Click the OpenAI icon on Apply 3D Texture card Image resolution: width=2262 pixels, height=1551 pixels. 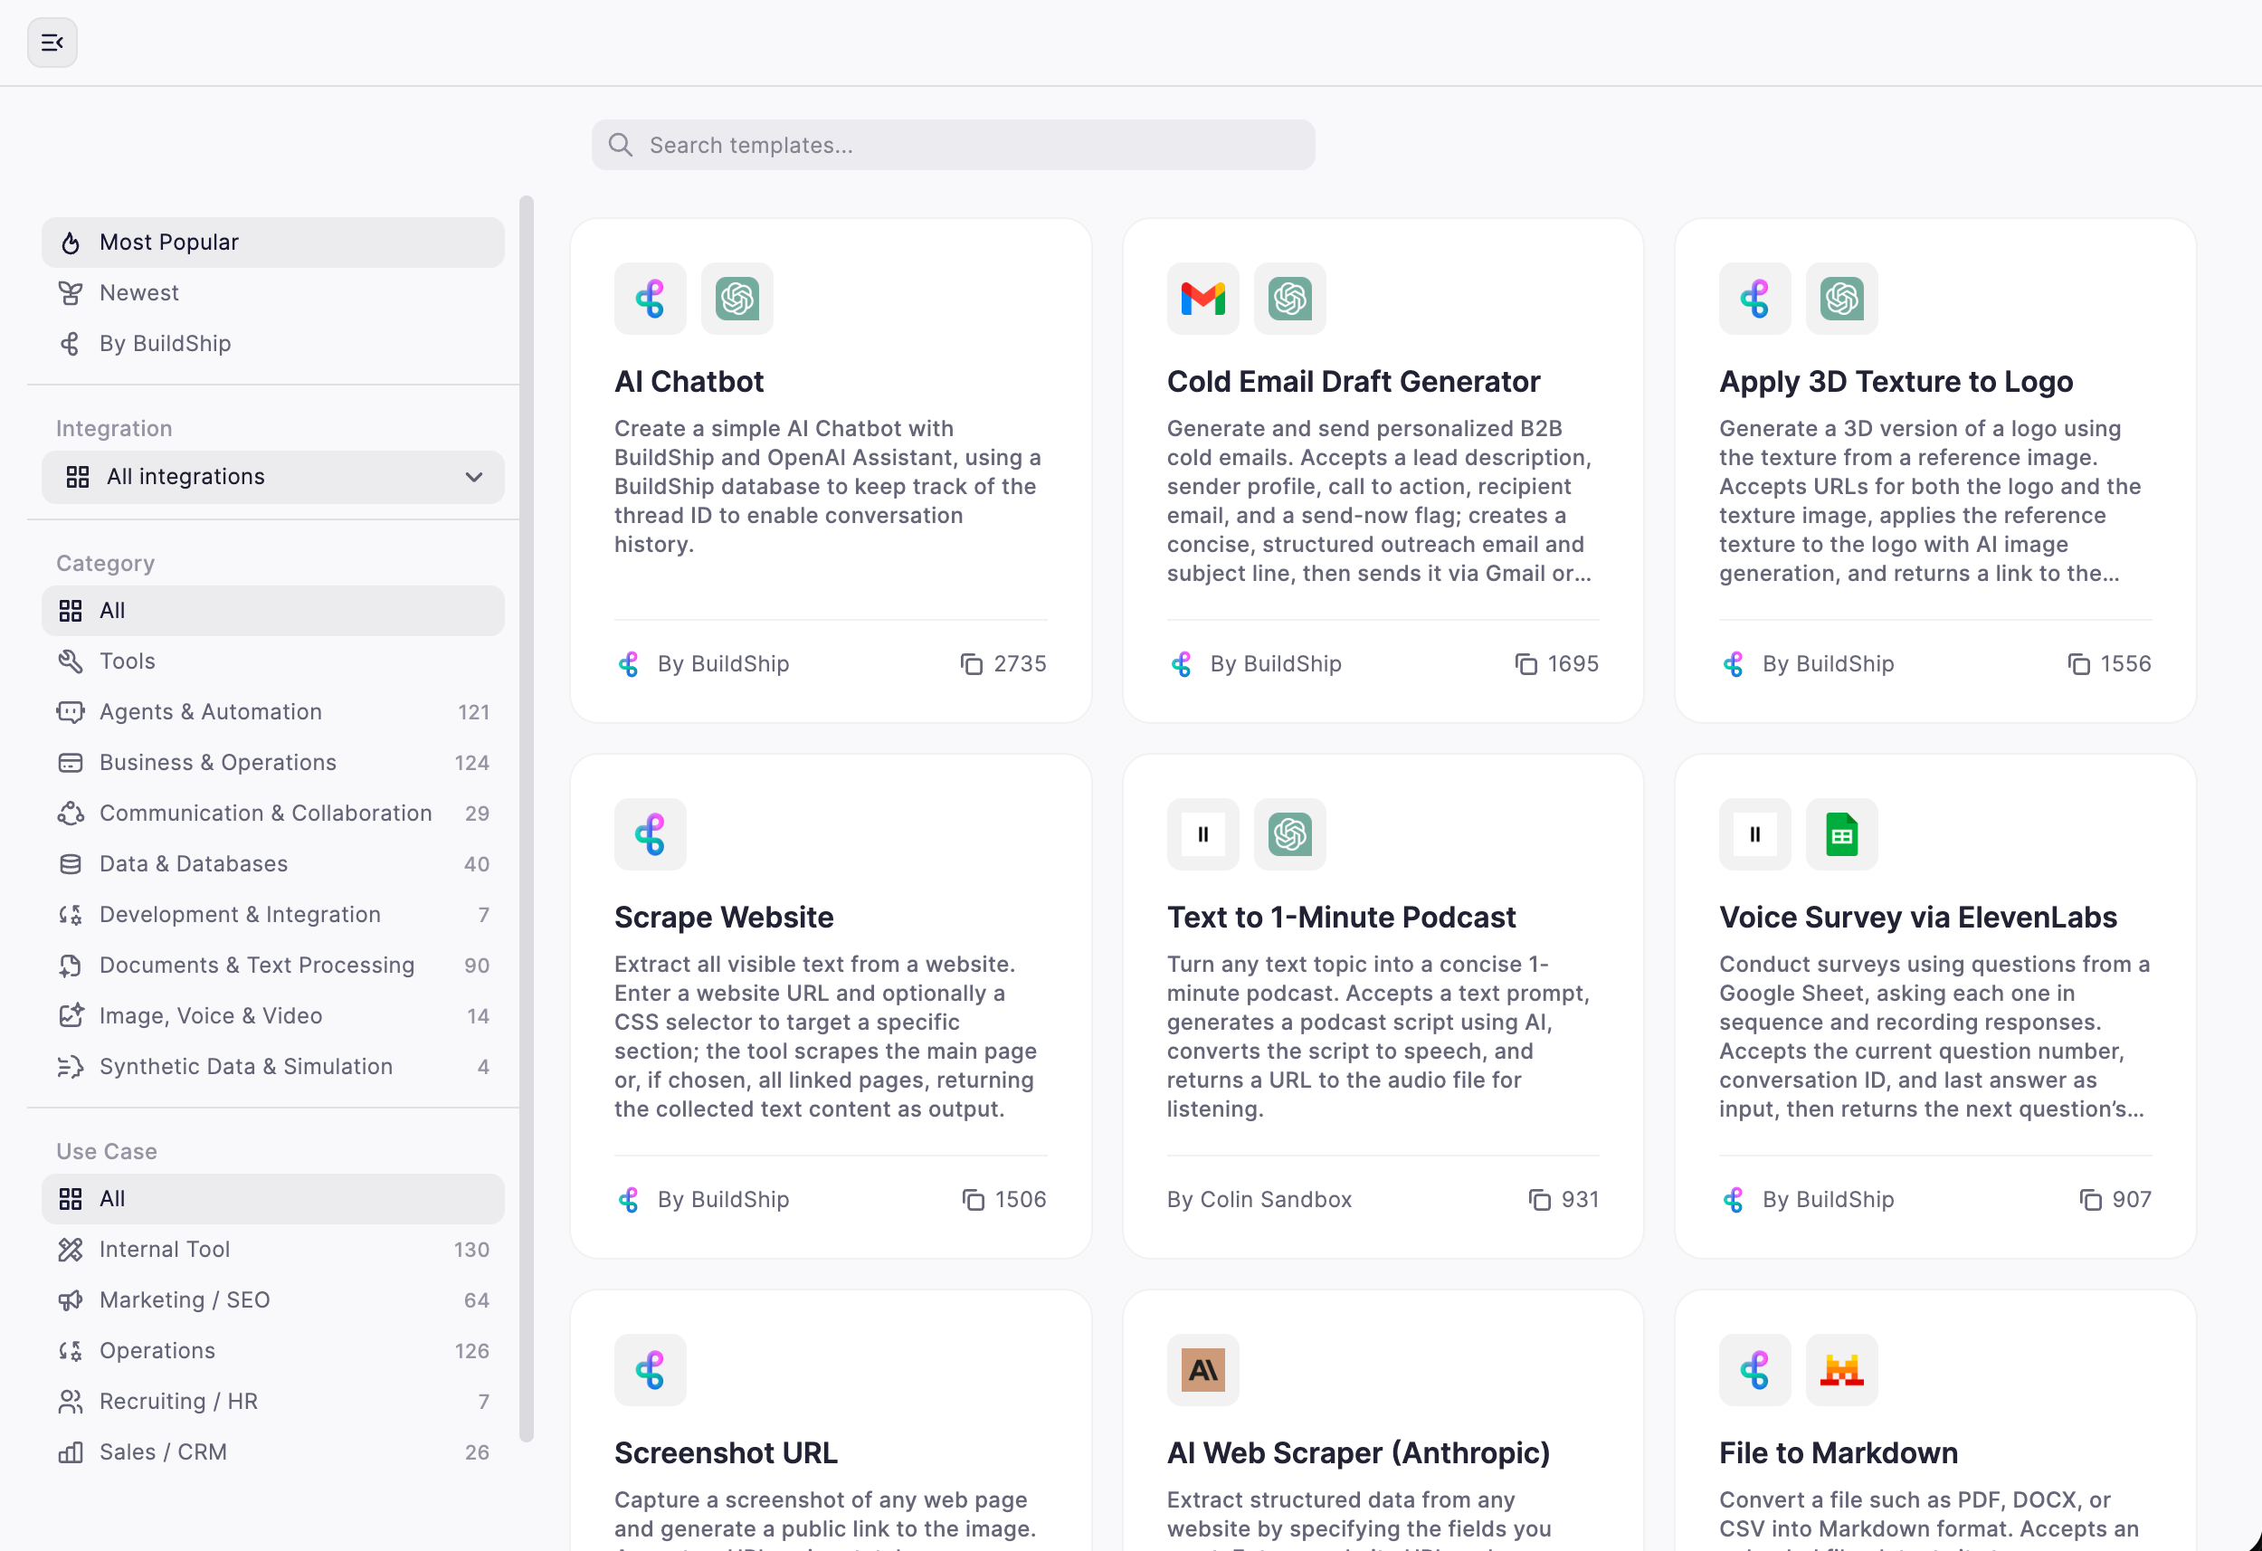[x=1841, y=298]
